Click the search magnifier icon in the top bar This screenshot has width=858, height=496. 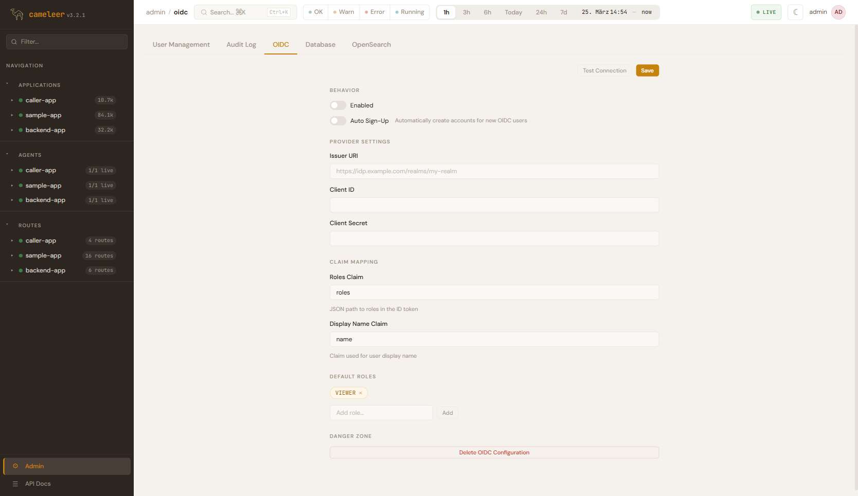coord(204,12)
